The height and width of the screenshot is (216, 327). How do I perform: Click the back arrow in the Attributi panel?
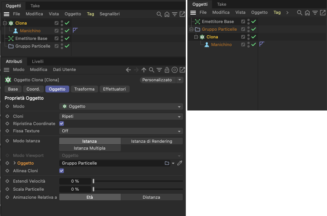(128, 70)
